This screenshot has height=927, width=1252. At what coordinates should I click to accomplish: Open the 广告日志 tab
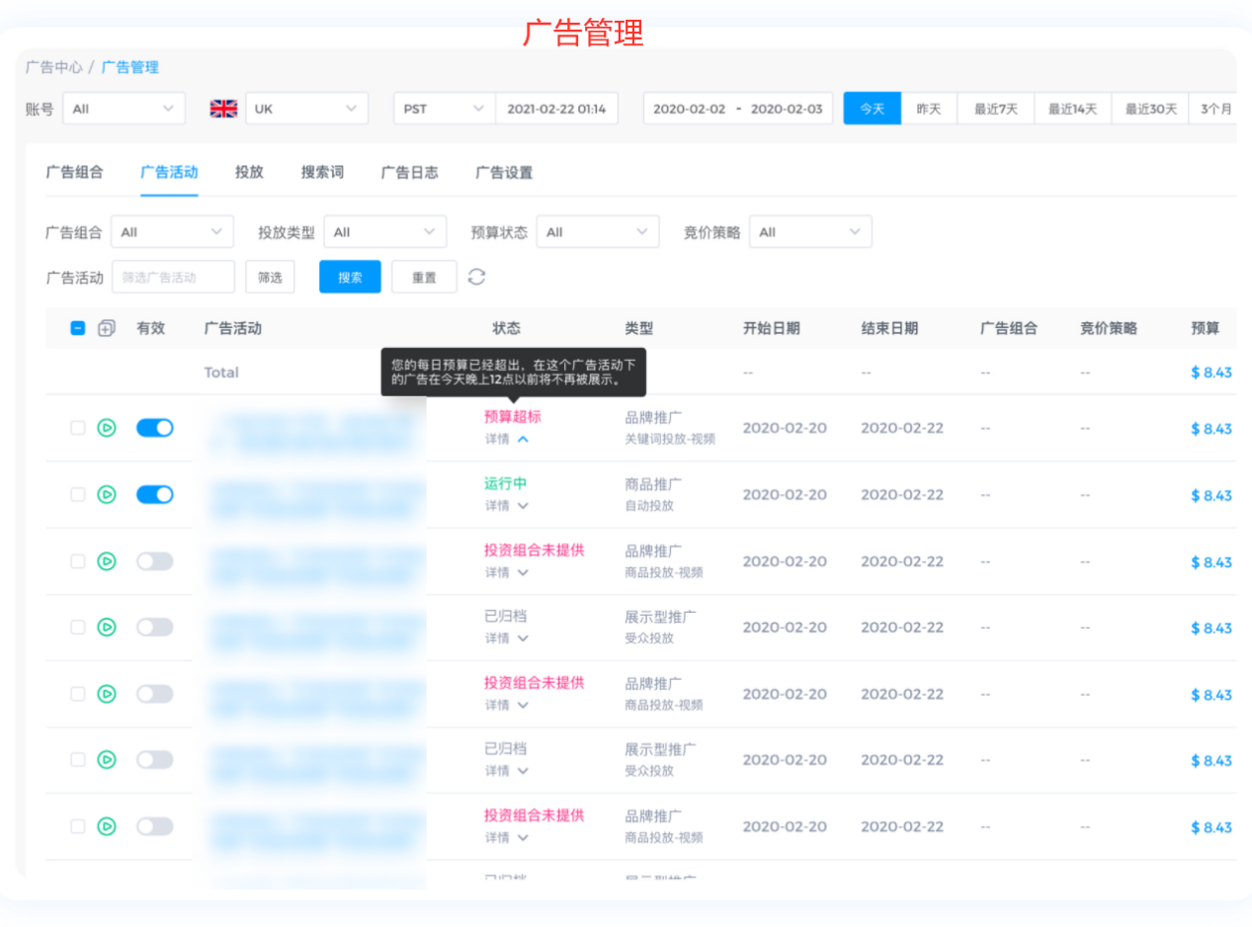coord(409,172)
